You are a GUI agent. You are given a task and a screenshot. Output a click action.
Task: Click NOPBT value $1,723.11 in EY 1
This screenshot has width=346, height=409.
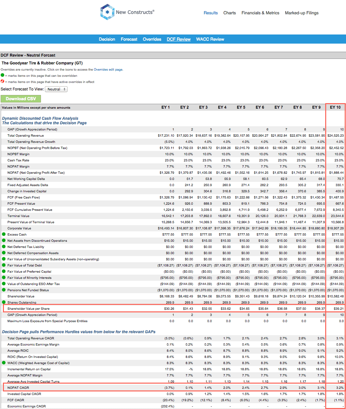click(167, 148)
